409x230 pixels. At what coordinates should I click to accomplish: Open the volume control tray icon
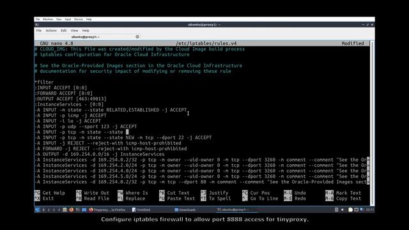(x=343, y=210)
